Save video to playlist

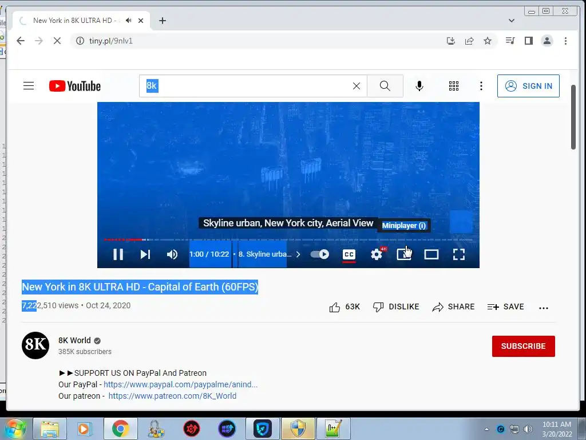point(506,307)
